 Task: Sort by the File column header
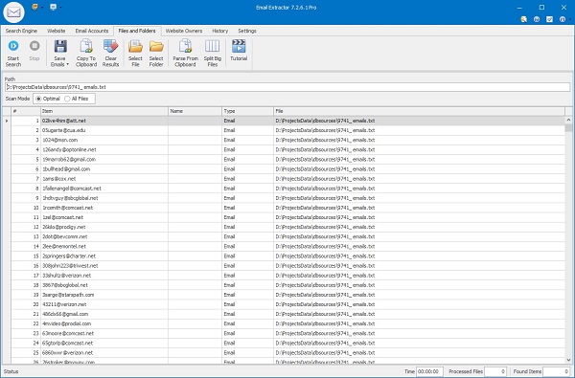419,111
